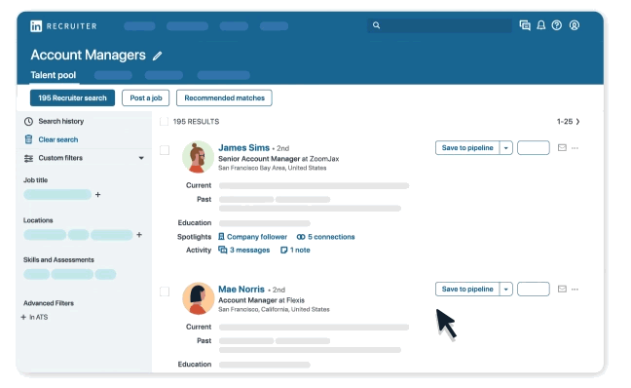Click the blank button beside Mae Norris pipeline
The width and height of the screenshot is (631, 388).
click(x=534, y=289)
